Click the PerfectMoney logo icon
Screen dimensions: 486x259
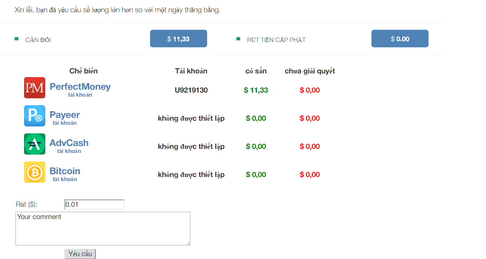pos(35,88)
